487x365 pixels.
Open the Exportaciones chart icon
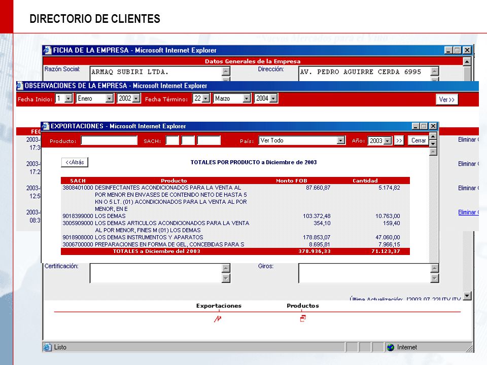coord(218,318)
